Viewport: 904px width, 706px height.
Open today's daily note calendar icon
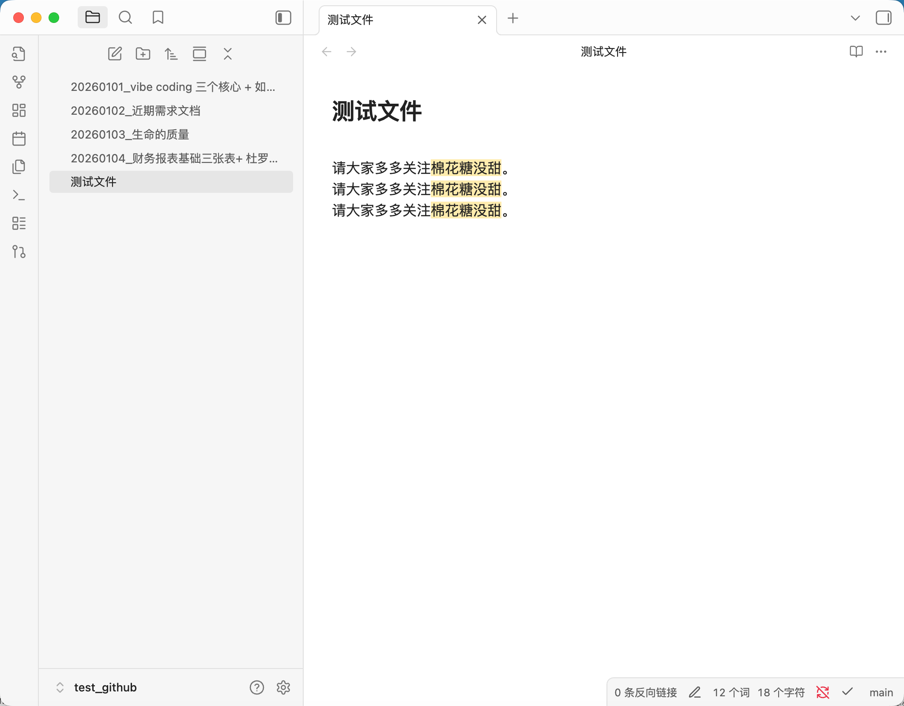[19, 139]
